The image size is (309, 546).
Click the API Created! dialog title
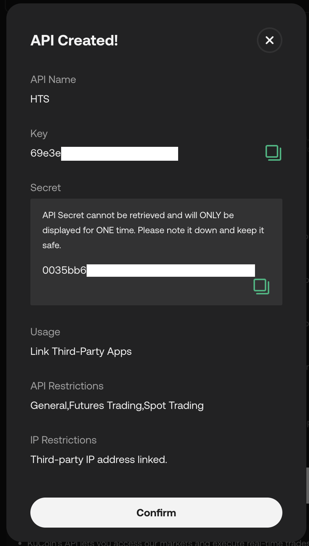pos(74,40)
